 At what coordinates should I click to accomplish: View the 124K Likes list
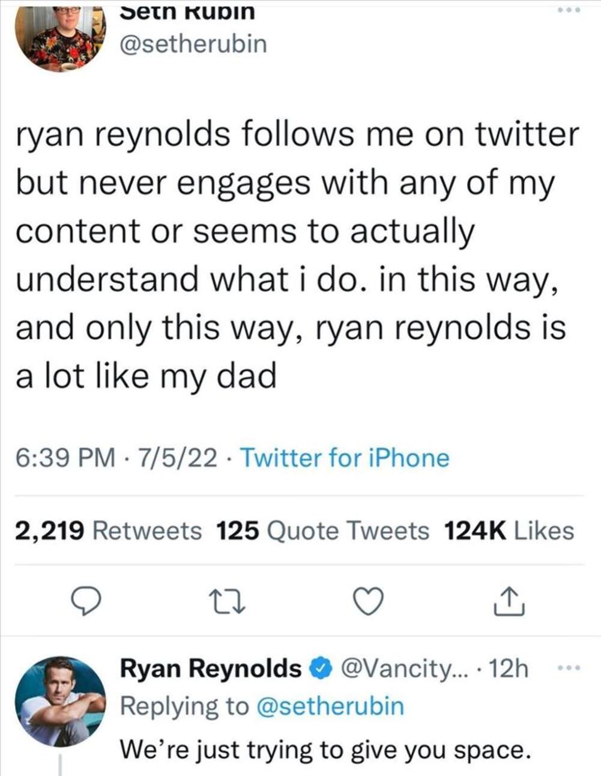point(509,531)
